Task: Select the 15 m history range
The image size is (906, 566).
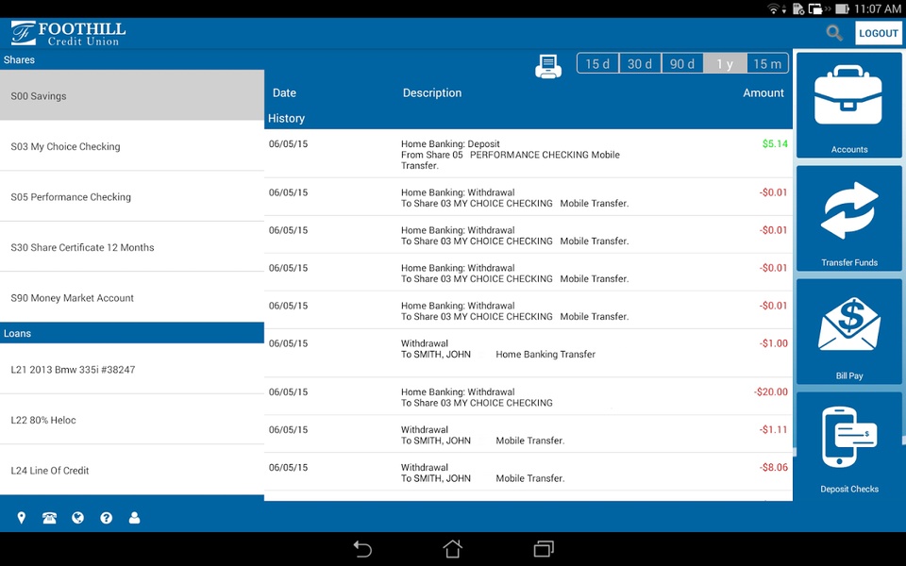Action: coord(767,63)
